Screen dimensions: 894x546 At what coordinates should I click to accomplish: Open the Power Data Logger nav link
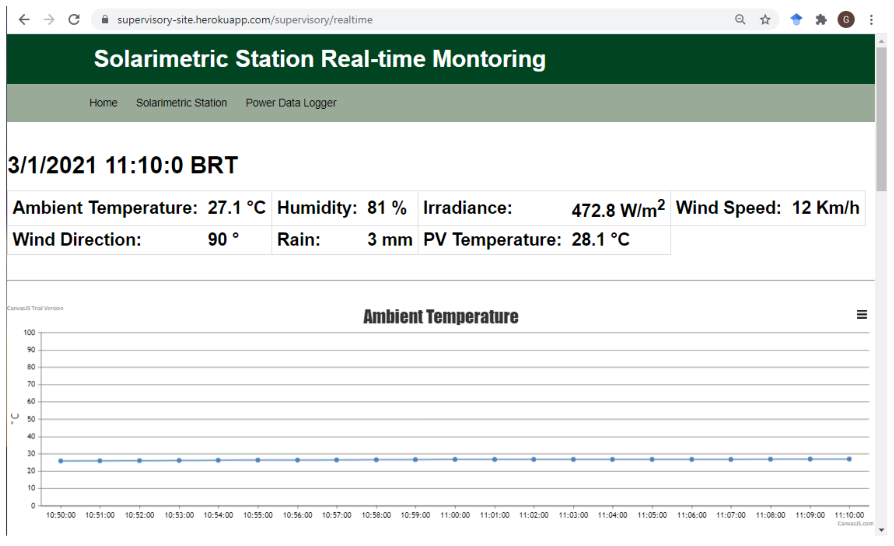pos(291,103)
